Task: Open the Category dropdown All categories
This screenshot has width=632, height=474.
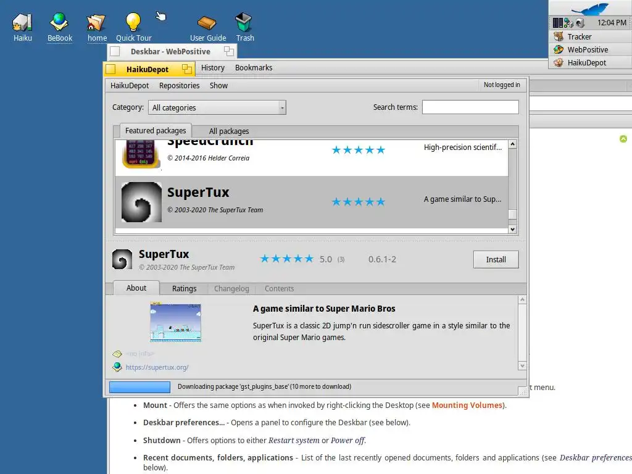Action: [x=217, y=107]
